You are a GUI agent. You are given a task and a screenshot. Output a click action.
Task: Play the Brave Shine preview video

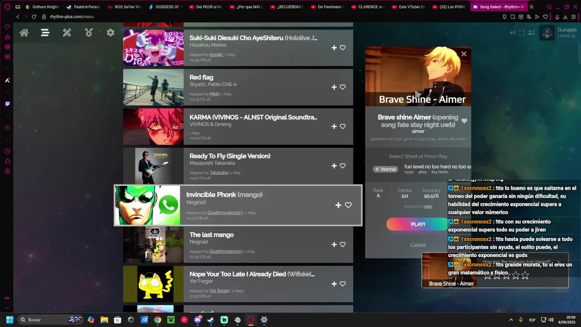pos(418,94)
